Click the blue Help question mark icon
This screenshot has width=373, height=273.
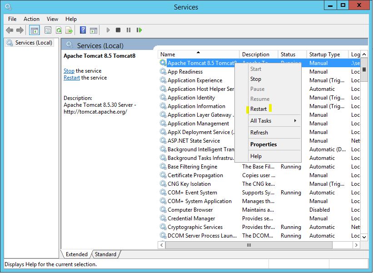(x=83, y=30)
